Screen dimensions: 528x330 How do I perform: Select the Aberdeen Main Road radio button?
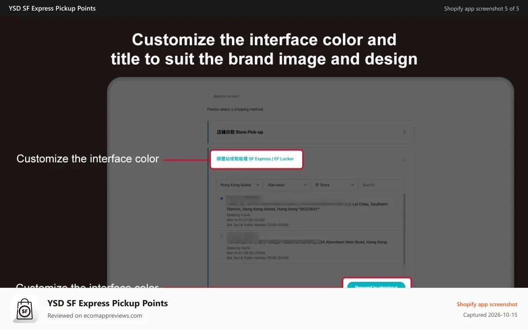tap(222, 236)
